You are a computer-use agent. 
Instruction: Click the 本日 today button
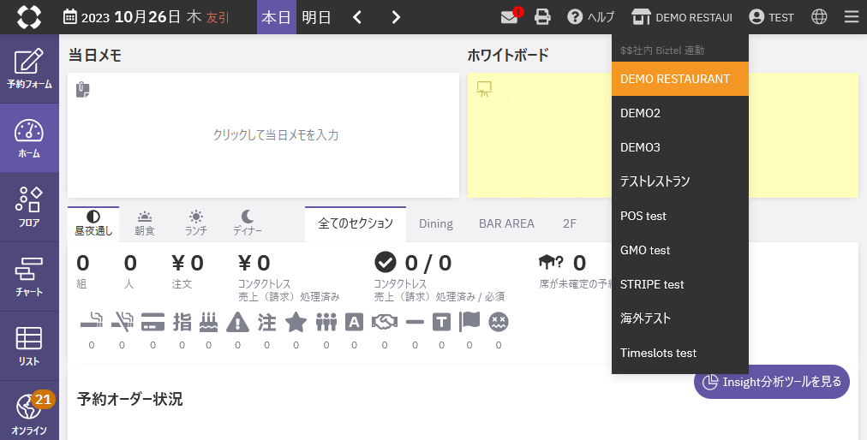tap(276, 17)
